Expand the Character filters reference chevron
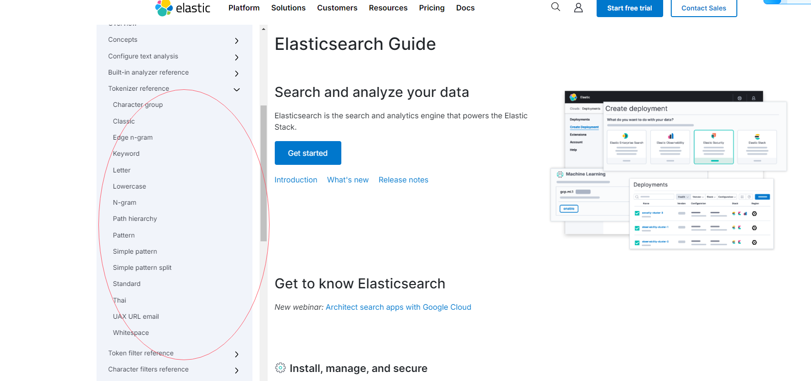 pos(237,371)
